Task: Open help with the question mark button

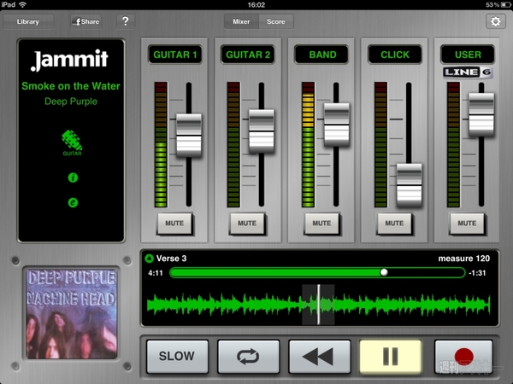Action: click(x=126, y=21)
